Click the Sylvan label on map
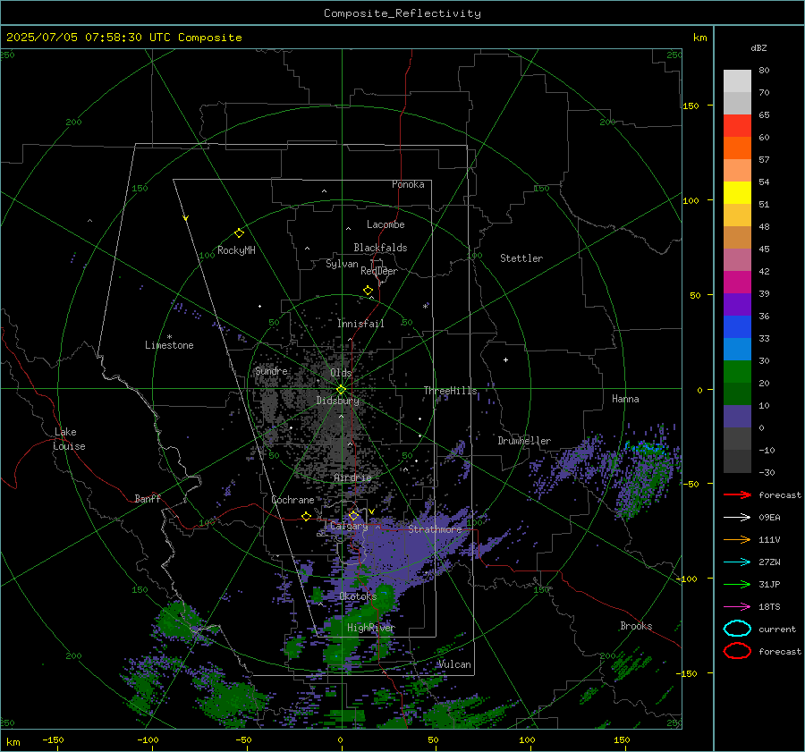 [x=342, y=264]
